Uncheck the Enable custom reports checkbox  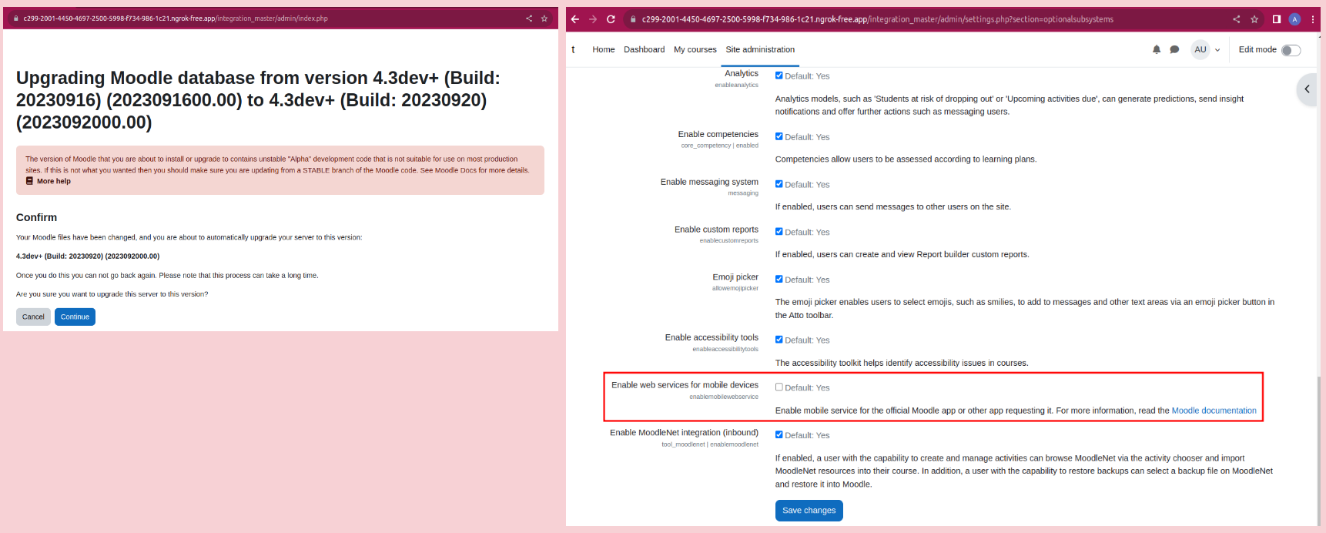[x=779, y=232]
